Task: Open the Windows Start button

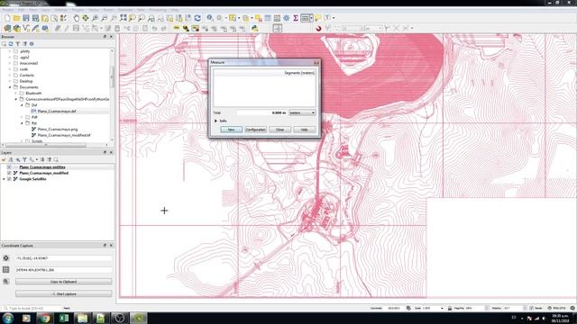Action: pos(8,318)
